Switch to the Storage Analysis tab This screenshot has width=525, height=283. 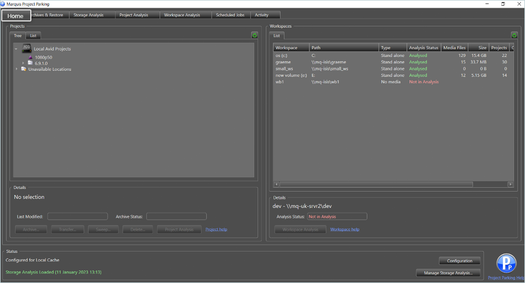pyautogui.click(x=88, y=15)
